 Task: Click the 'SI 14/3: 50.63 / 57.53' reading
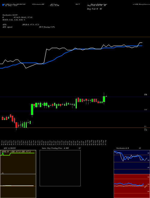[x=23, y=17]
